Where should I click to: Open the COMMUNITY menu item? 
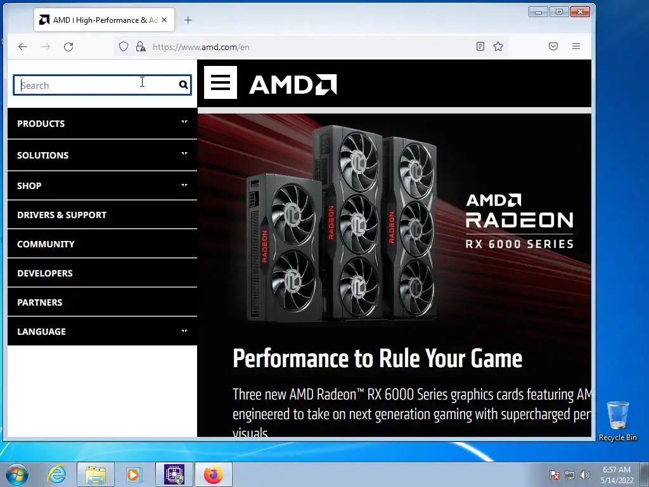coord(102,244)
